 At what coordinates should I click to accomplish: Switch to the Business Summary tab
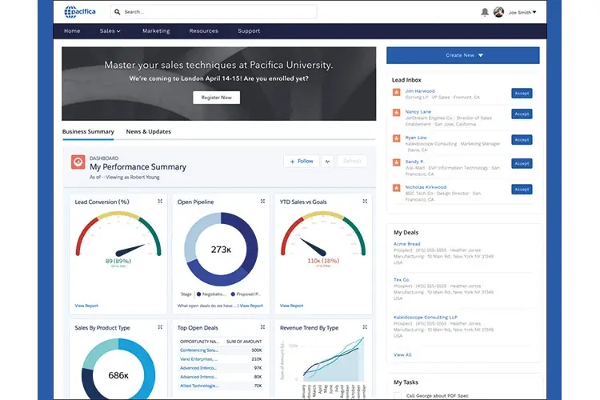coord(88,132)
